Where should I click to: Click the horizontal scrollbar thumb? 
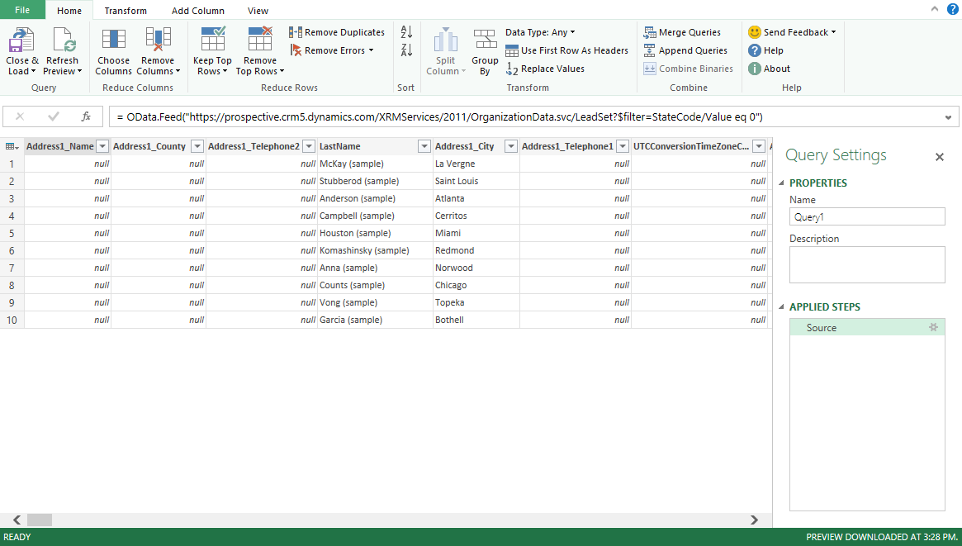tap(39, 520)
